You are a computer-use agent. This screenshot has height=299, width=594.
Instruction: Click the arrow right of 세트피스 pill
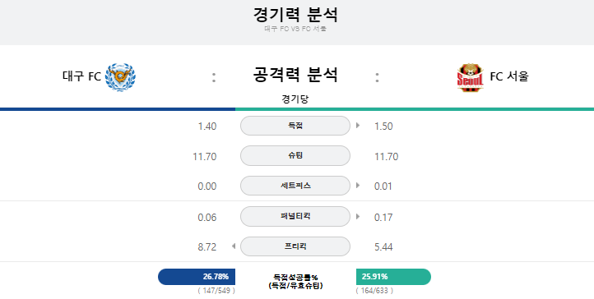tap(358, 186)
